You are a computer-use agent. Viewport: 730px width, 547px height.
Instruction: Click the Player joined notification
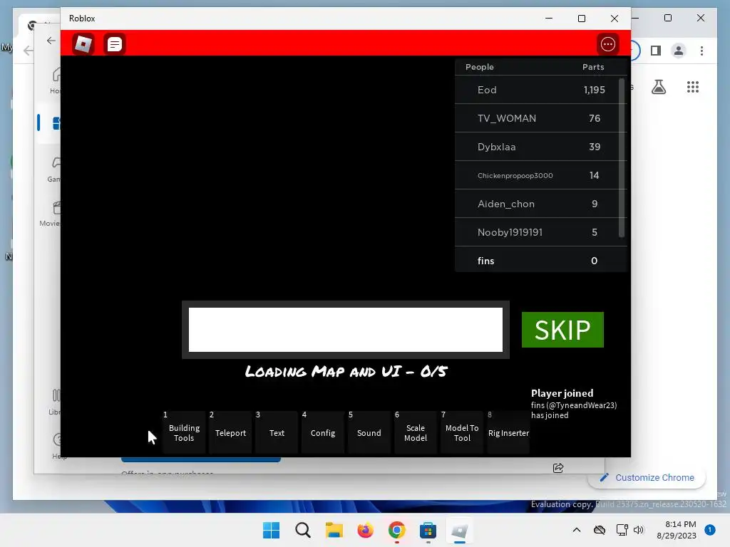click(x=574, y=404)
